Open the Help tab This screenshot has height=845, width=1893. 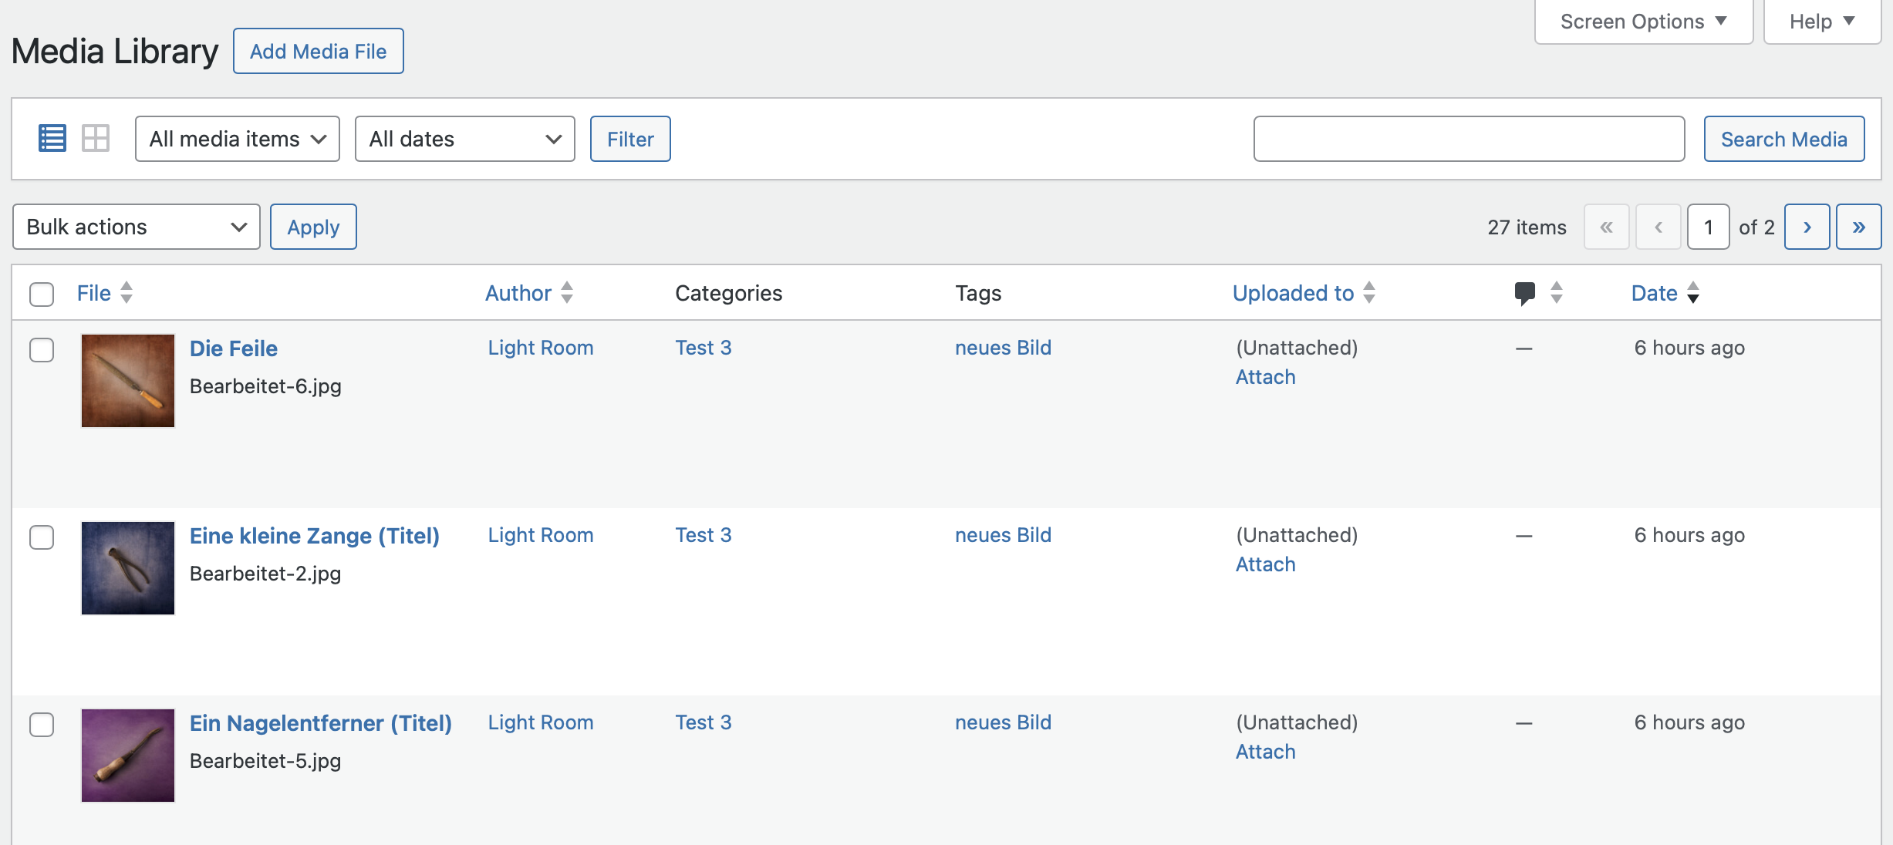[1821, 22]
